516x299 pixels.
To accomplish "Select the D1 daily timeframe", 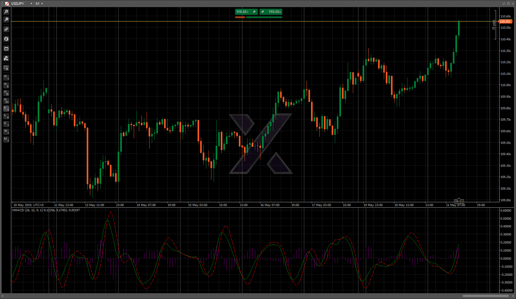I will pos(6,124).
